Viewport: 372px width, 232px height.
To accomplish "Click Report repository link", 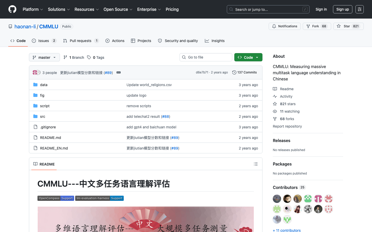I will (x=287, y=126).
